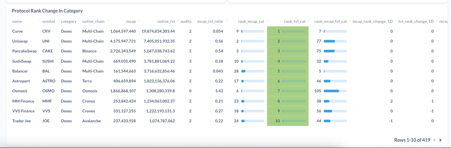Click the CRV symbol cell
The image size is (451, 148).
pos(46,31)
